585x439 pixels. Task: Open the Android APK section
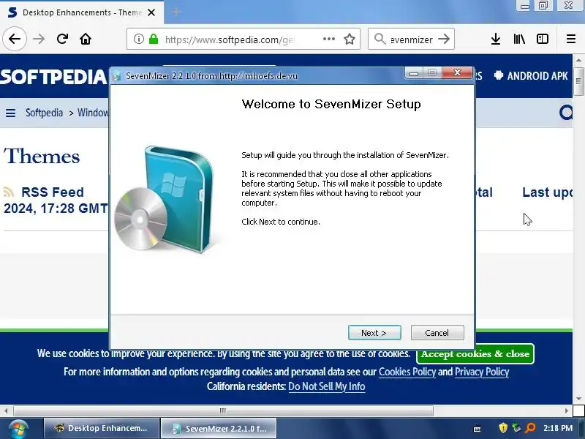point(531,76)
